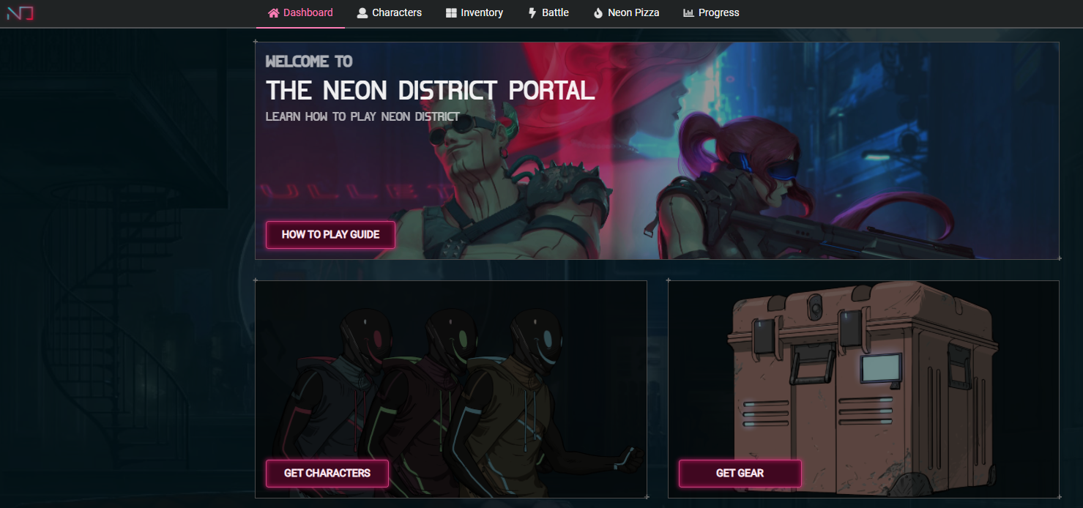Open the Dashboard tab

(300, 13)
